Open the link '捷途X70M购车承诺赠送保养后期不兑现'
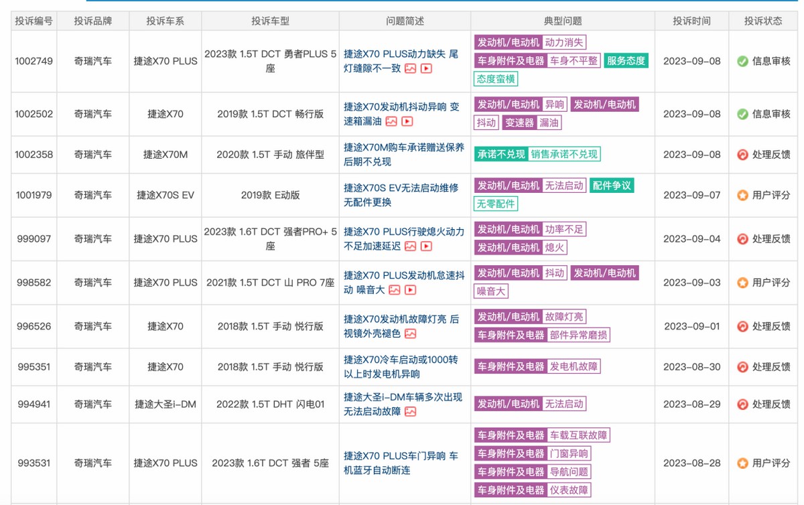 404,155
